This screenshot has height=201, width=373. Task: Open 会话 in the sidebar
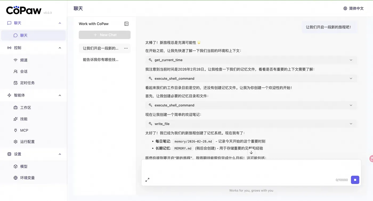(x=33, y=71)
